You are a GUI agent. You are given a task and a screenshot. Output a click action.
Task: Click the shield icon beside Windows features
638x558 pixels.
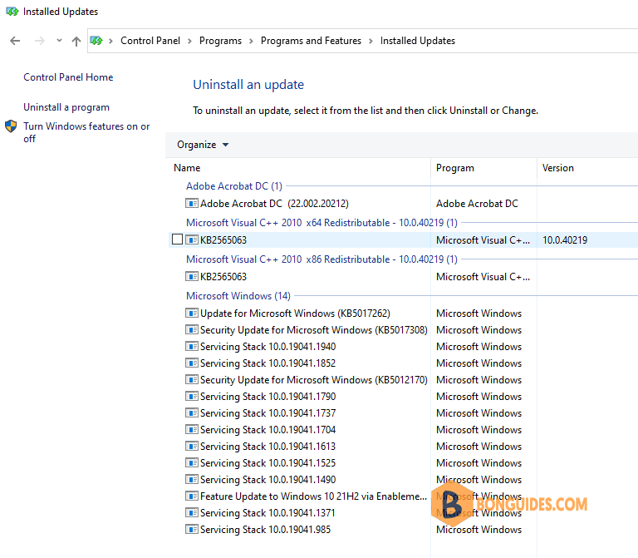point(11,126)
